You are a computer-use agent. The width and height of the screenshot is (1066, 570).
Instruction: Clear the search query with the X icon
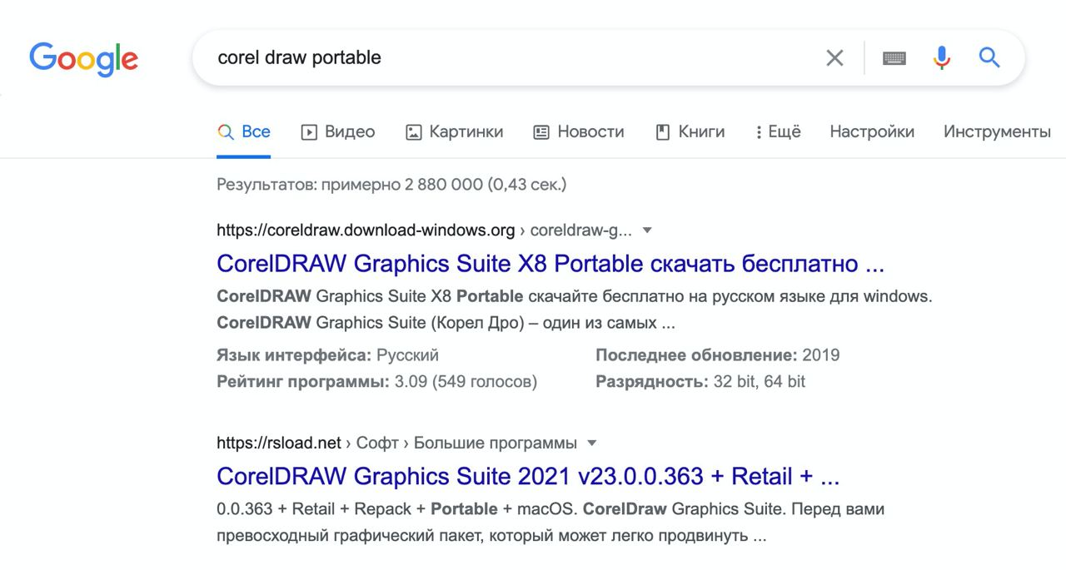[x=834, y=57]
